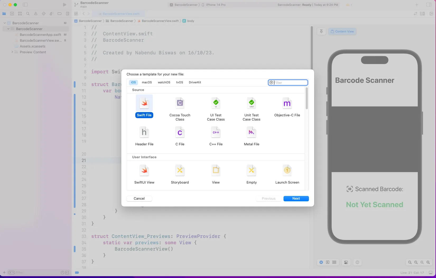Open the Report navigator
The image size is (436, 278).
coord(67,14)
